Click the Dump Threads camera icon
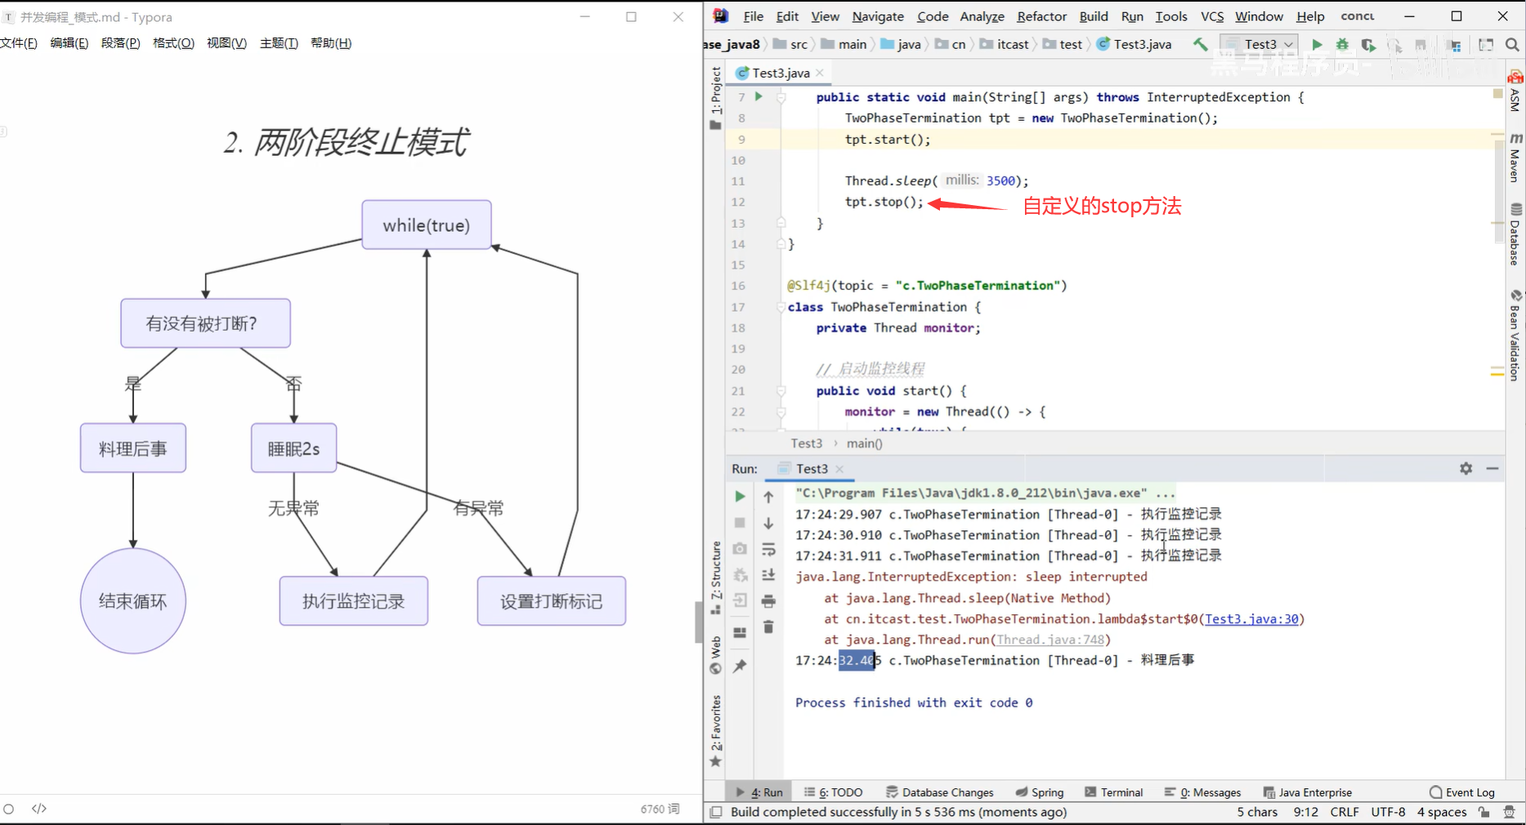Viewport: 1526px width, 825px height. 740,549
